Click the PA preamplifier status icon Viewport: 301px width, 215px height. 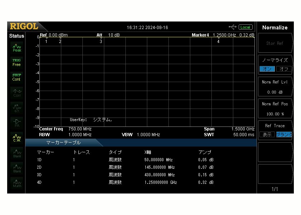(17, 123)
